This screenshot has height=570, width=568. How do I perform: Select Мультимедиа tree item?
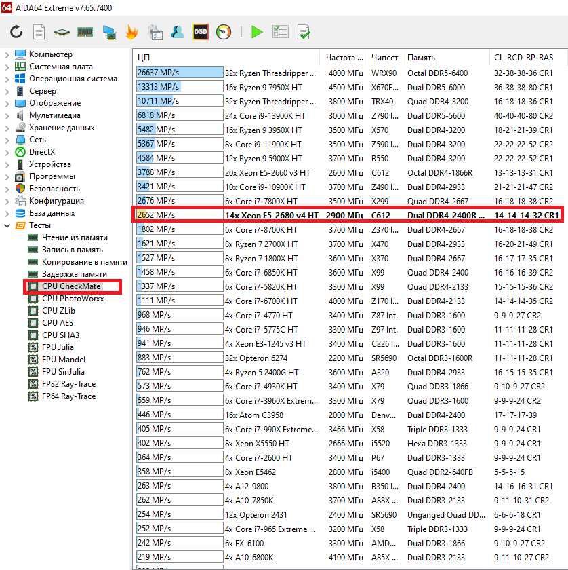pyautogui.click(x=54, y=115)
